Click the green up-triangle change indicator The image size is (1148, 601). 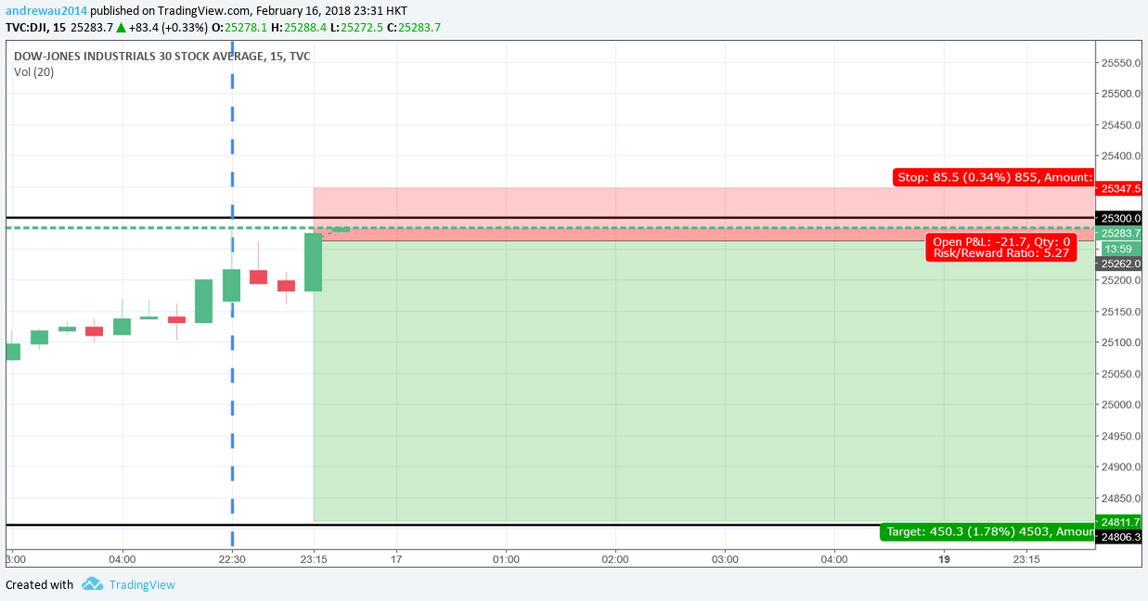point(121,28)
